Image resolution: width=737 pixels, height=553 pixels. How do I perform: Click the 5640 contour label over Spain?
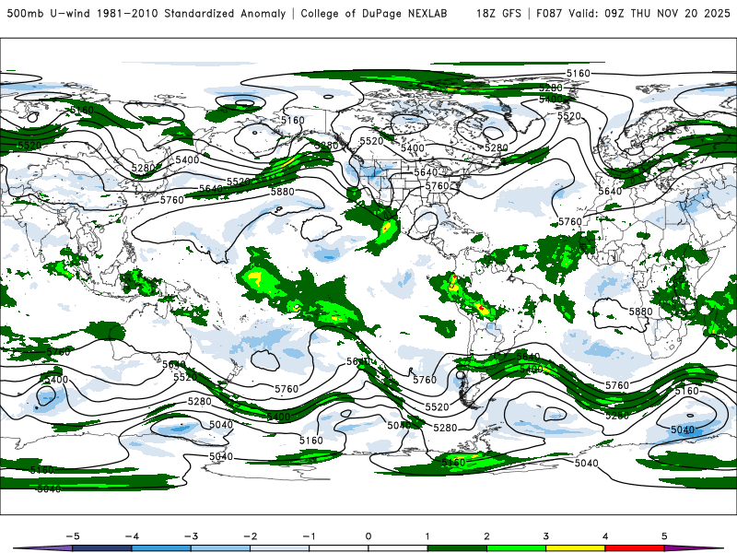(610, 192)
